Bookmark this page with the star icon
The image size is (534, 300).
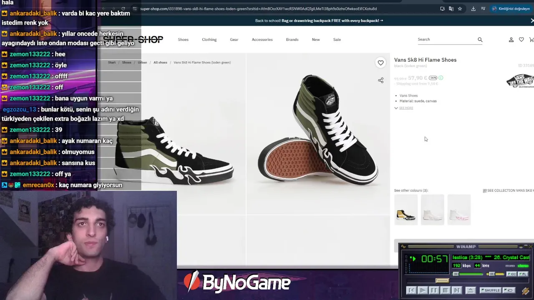[x=460, y=8]
